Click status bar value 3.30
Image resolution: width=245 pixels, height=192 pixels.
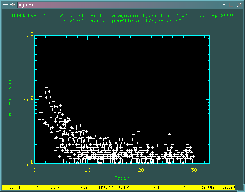pyautogui.click(x=229, y=187)
